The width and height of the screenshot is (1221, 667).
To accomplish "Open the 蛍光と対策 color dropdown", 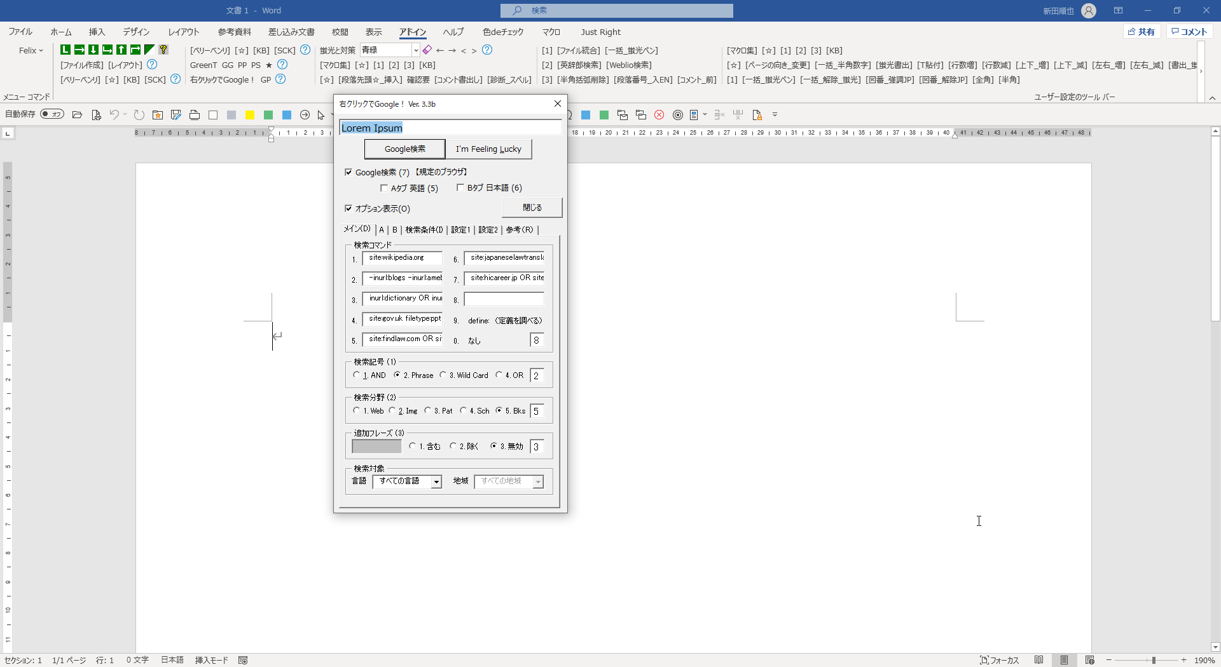I will 416,50.
